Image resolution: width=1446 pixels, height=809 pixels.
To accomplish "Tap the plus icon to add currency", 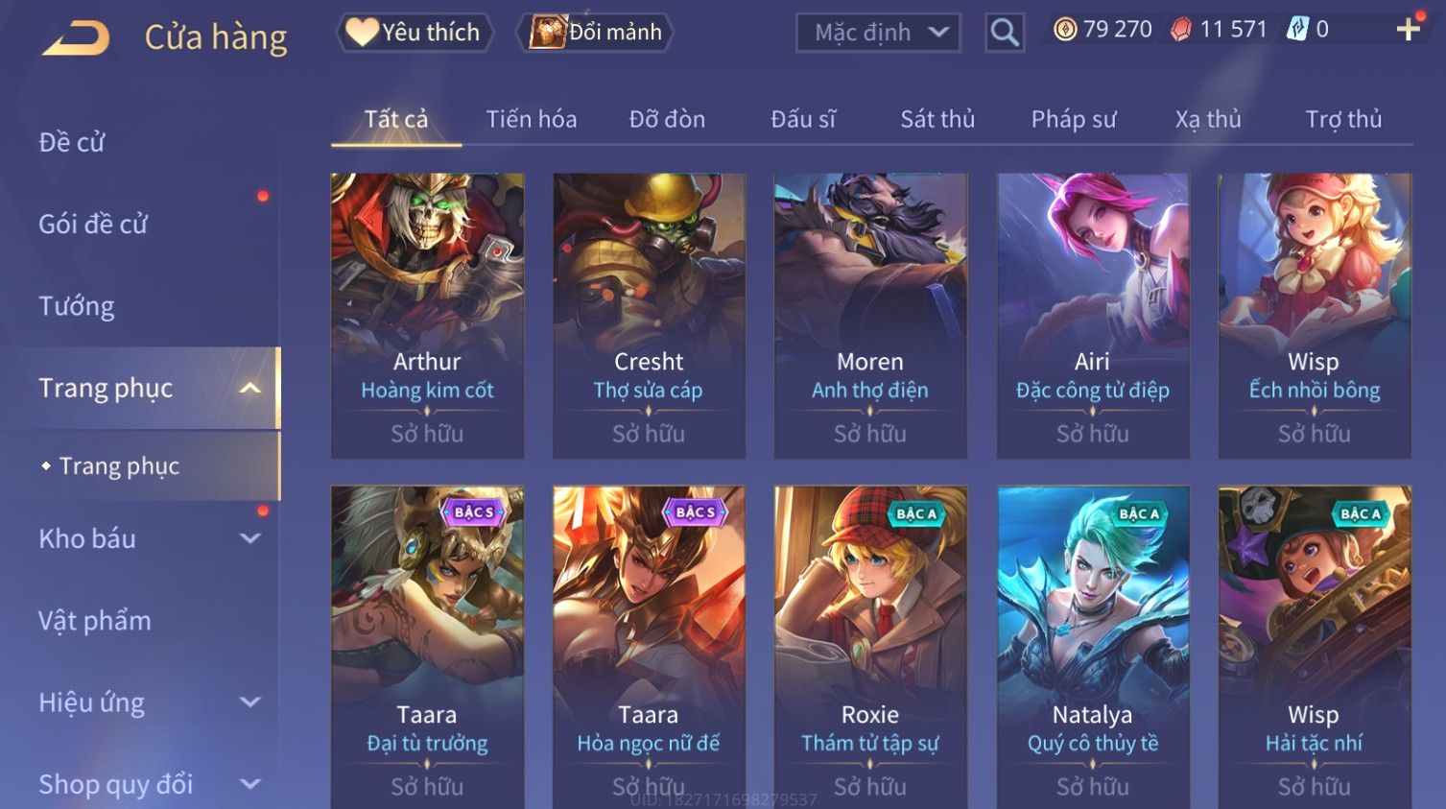I will (x=1408, y=30).
